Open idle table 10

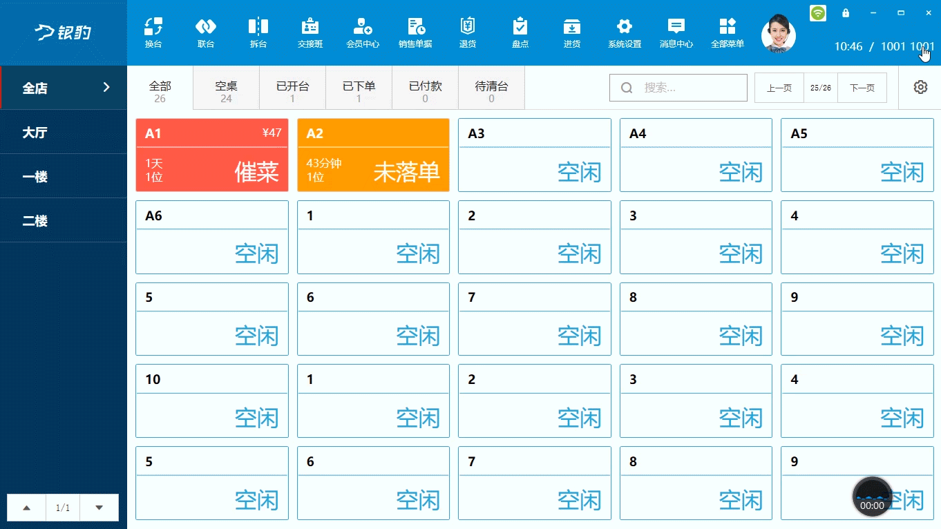212,401
